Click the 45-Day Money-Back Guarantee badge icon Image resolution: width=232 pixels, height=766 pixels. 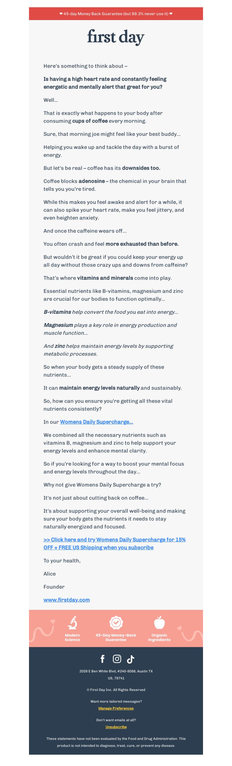[x=116, y=622]
